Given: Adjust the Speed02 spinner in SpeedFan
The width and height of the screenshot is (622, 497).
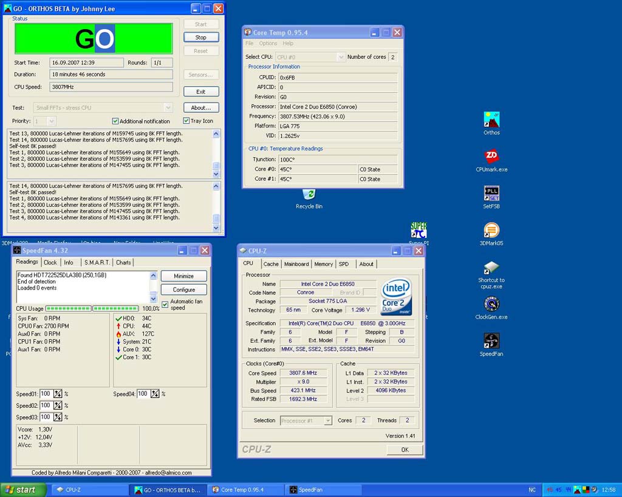Looking at the screenshot, I should pyautogui.click(x=58, y=405).
